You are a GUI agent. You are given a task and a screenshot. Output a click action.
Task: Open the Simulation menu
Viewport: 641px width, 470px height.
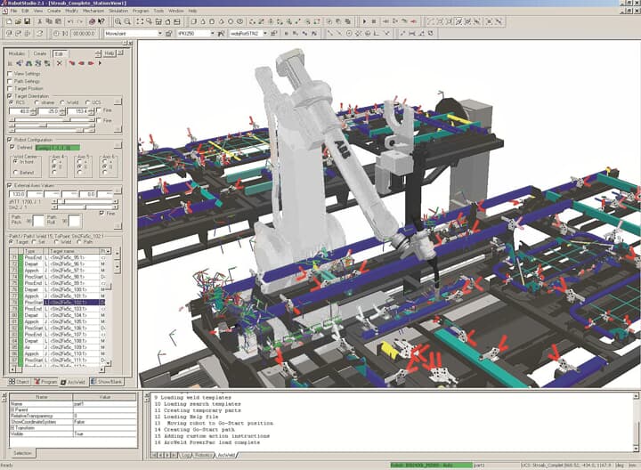[x=119, y=11]
